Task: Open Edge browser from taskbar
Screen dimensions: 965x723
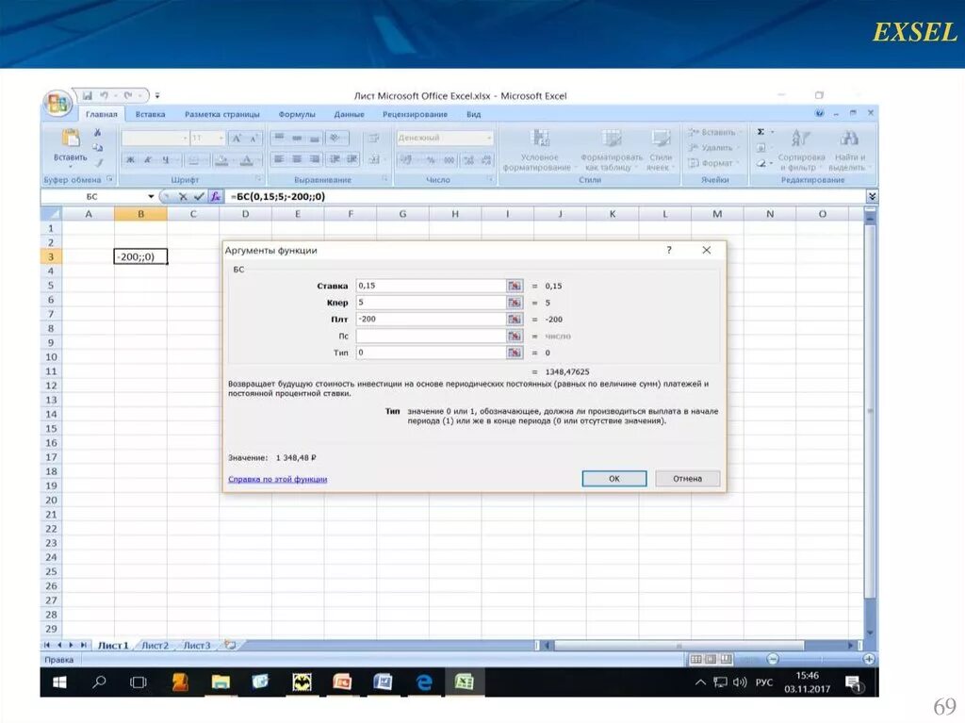Action: tap(424, 682)
